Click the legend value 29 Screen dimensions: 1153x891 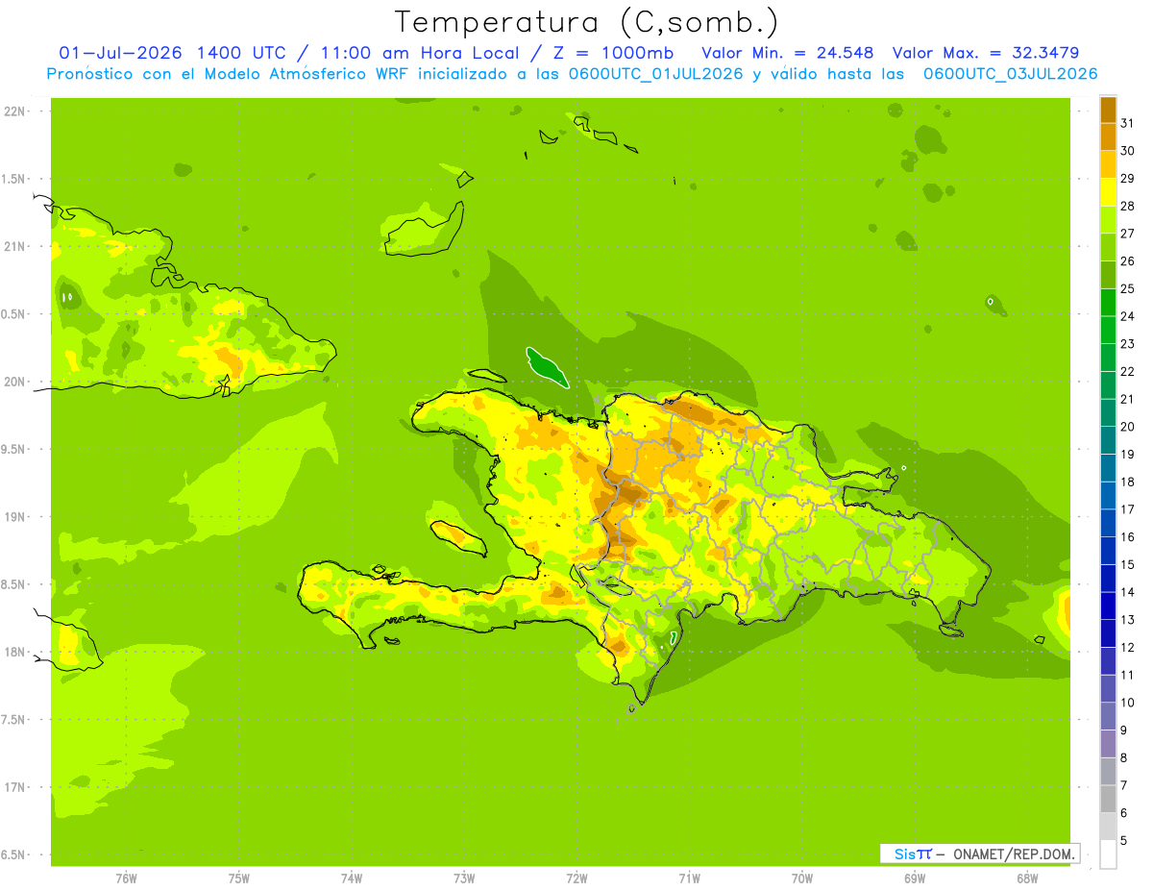1127,179
